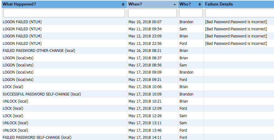Click LOGON FAILED (NTLM) in Brandon's May 10 row
274x140 pixels.
tap(22, 22)
